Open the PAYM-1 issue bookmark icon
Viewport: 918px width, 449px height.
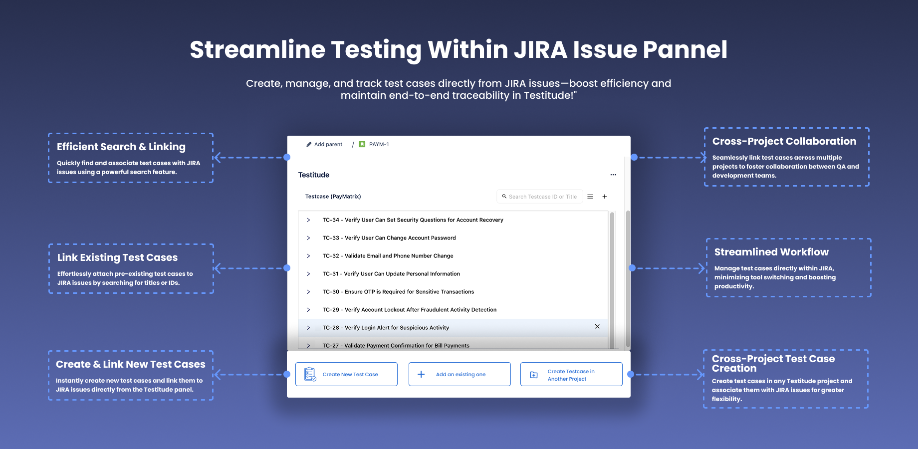[362, 144]
